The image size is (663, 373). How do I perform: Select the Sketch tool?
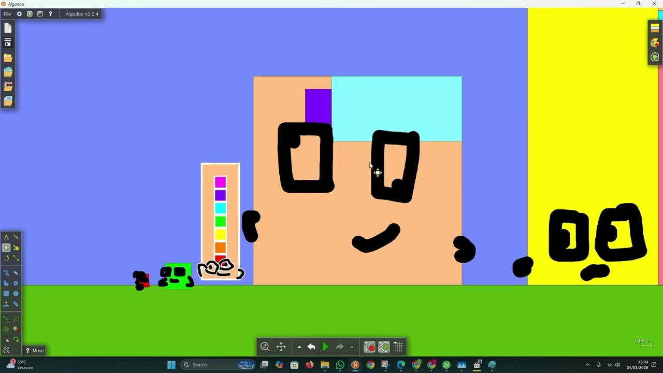point(6,237)
